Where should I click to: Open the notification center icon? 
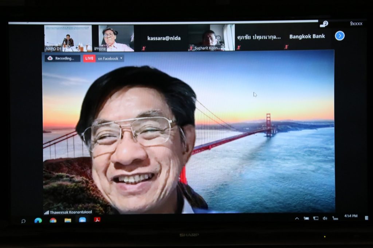pyautogui.click(x=366, y=218)
